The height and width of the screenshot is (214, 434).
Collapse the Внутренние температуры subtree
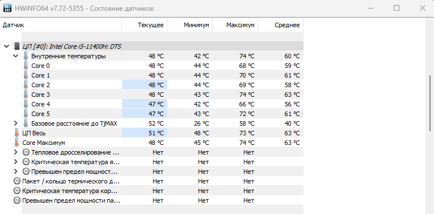(x=15, y=56)
